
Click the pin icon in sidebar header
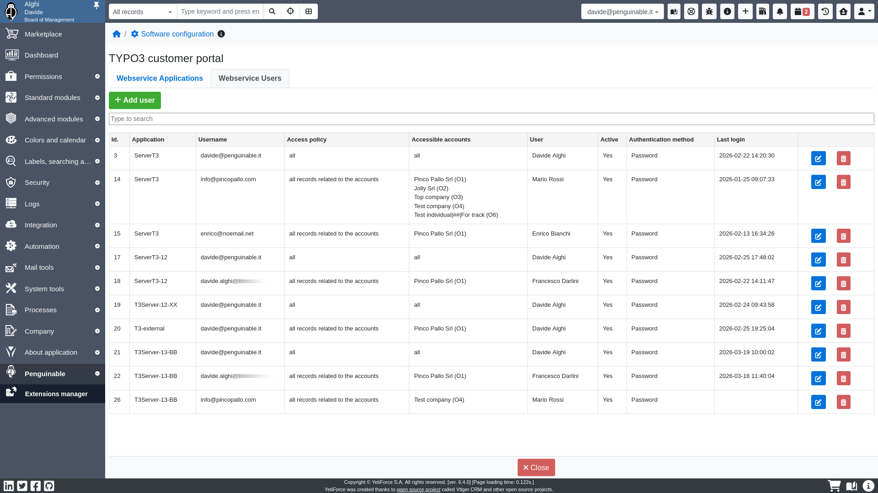pyautogui.click(x=96, y=5)
